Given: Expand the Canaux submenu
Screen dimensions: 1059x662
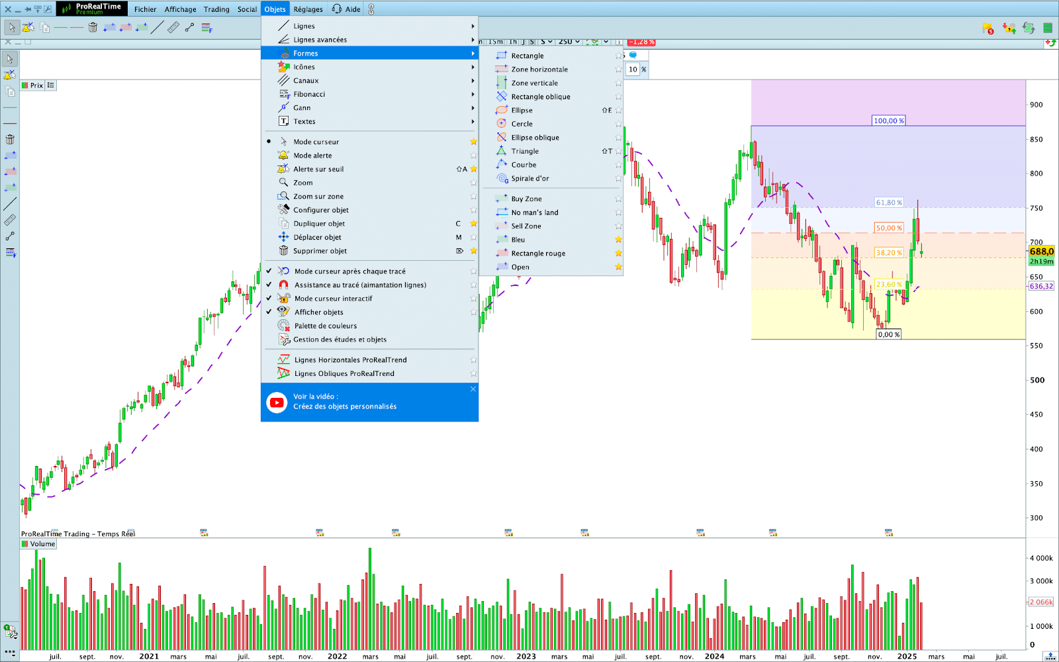Looking at the screenshot, I should 306,81.
